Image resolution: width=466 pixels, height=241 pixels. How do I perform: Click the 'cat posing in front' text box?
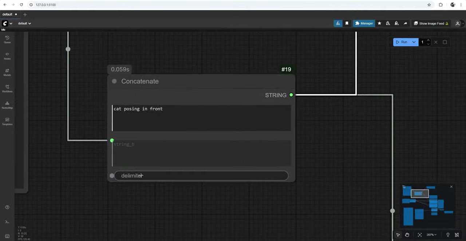pos(201,118)
